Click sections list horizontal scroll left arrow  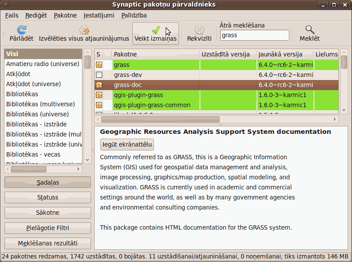pyautogui.click(x=8, y=169)
